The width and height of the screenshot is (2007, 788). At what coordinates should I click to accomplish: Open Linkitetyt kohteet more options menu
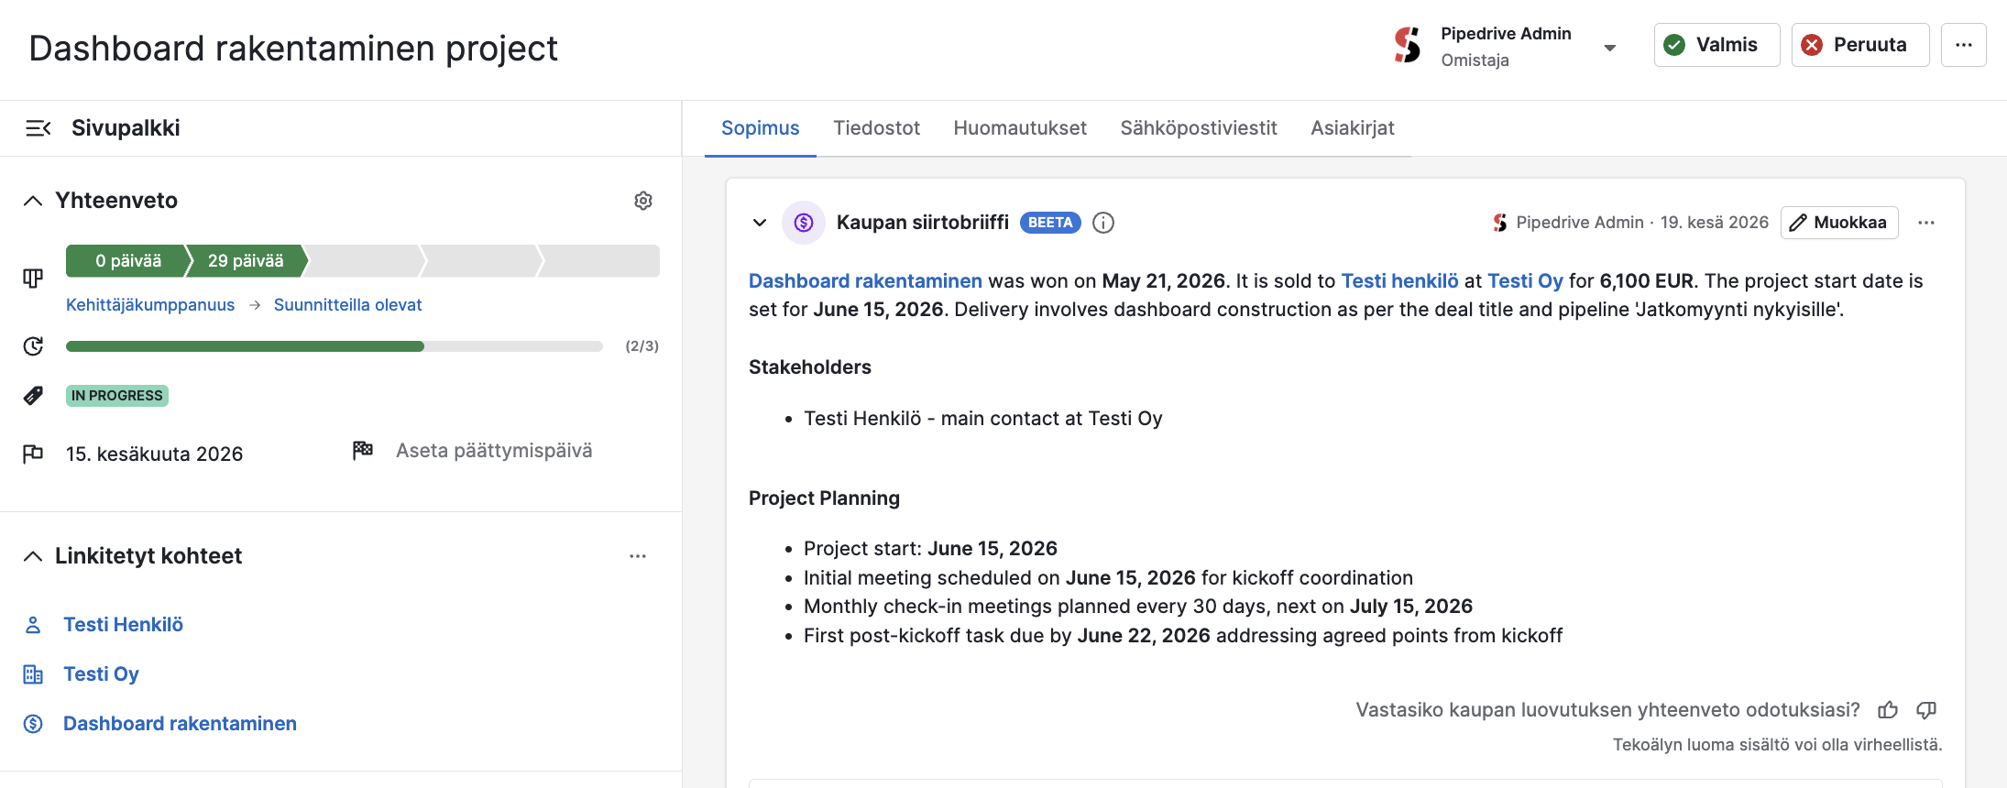(x=638, y=556)
